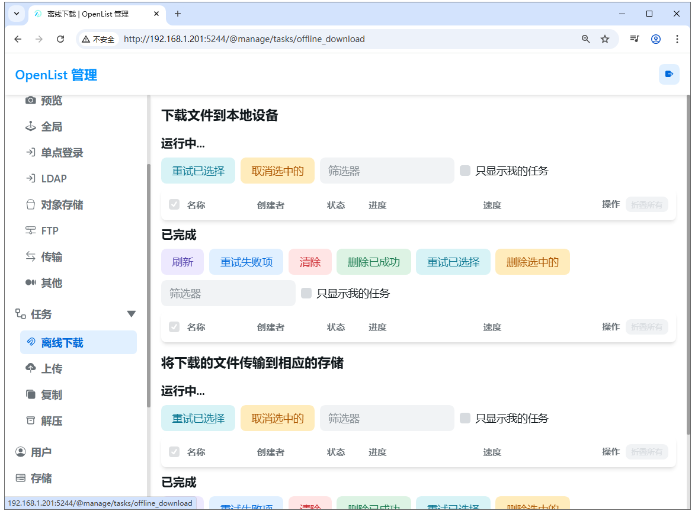Click the 刷新 button
This screenshot has height=514, width=695.
[x=182, y=261]
